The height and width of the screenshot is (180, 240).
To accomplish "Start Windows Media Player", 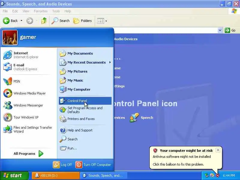I will tap(25, 93).
